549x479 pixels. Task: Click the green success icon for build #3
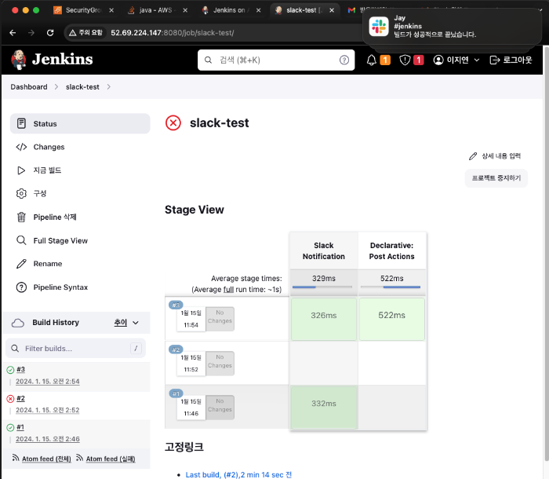tap(10, 370)
